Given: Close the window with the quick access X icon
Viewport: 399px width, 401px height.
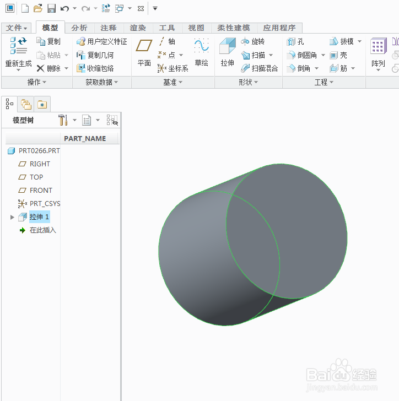Looking at the screenshot, I should (141, 9).
